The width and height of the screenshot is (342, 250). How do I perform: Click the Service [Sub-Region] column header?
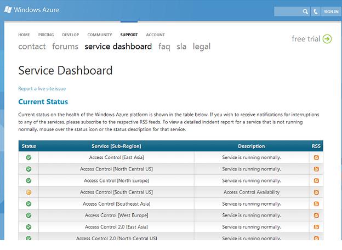point(116,146)
